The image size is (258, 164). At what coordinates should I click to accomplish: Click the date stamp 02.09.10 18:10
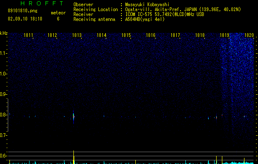point(25,19)
